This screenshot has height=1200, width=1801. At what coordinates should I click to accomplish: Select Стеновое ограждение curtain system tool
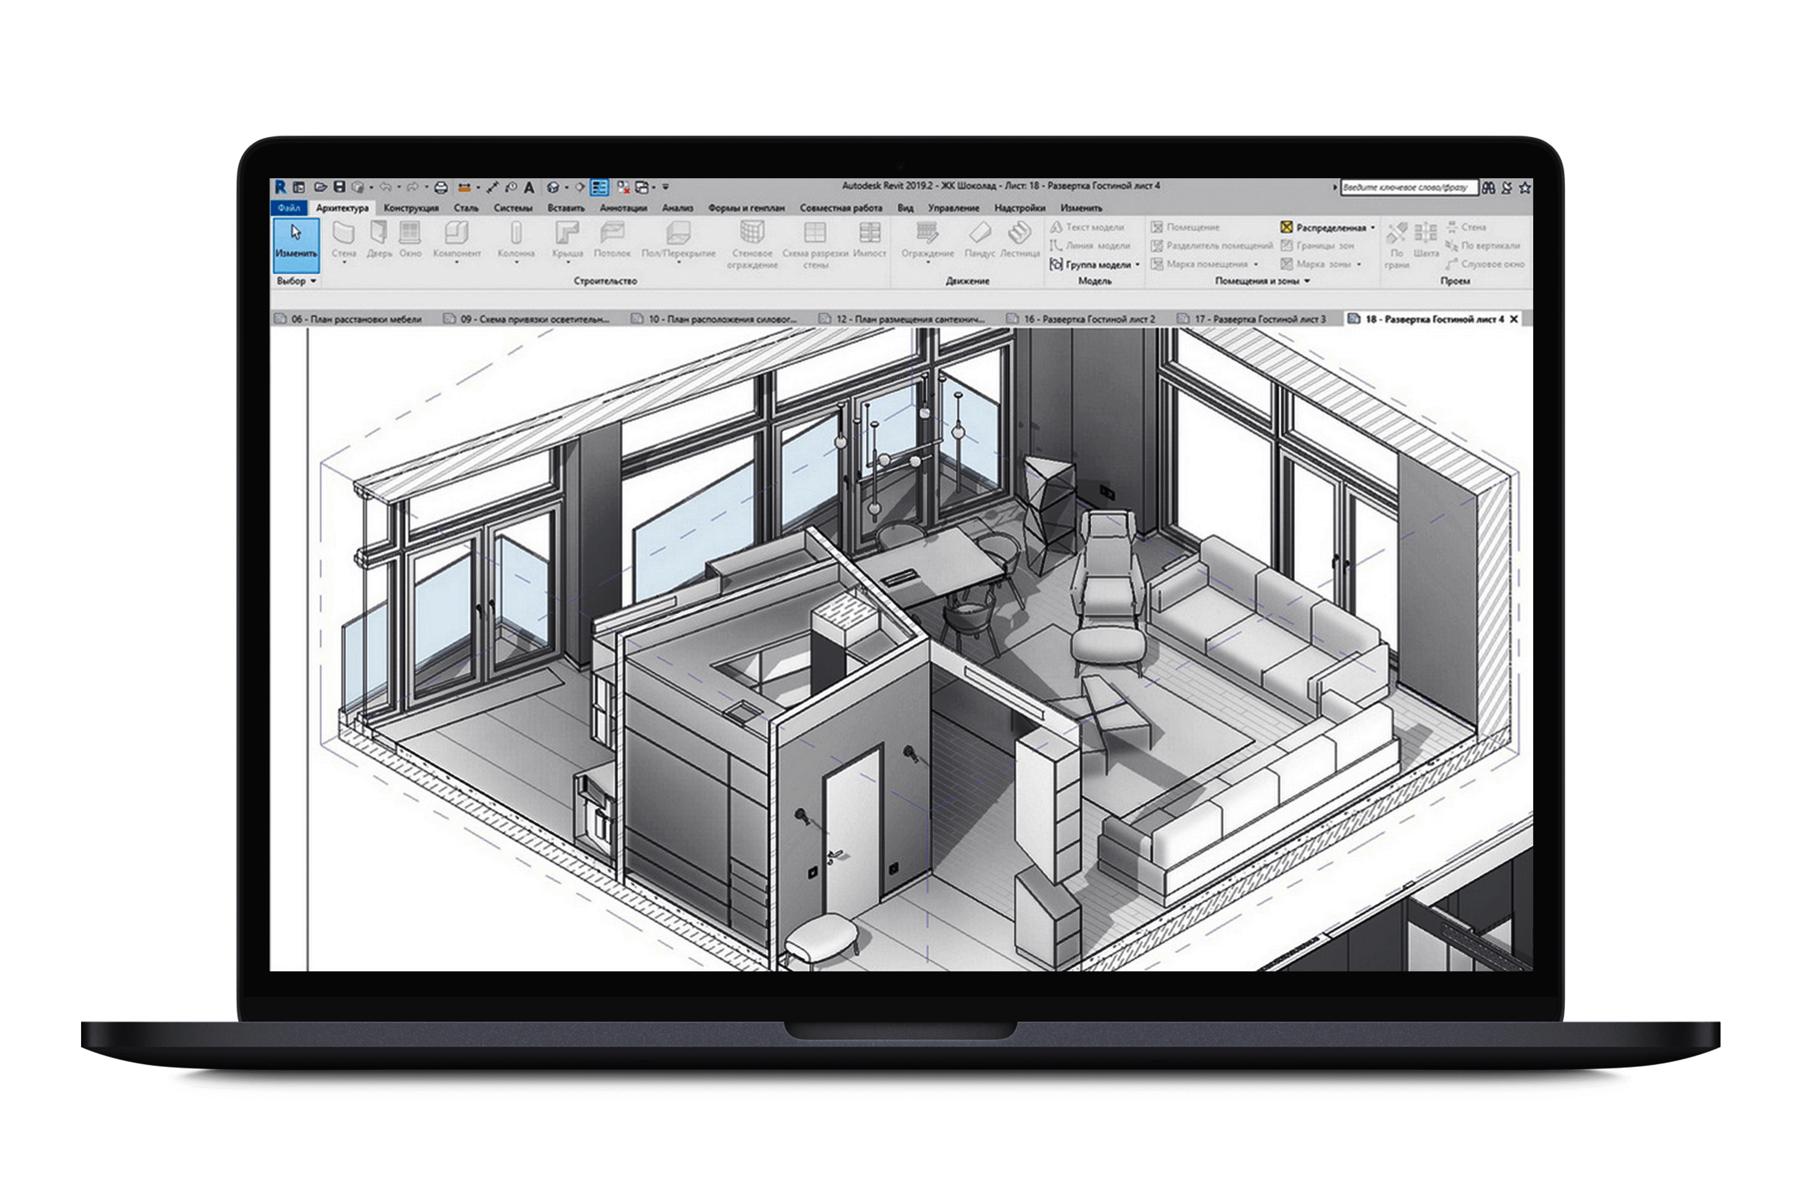point(752,245)
